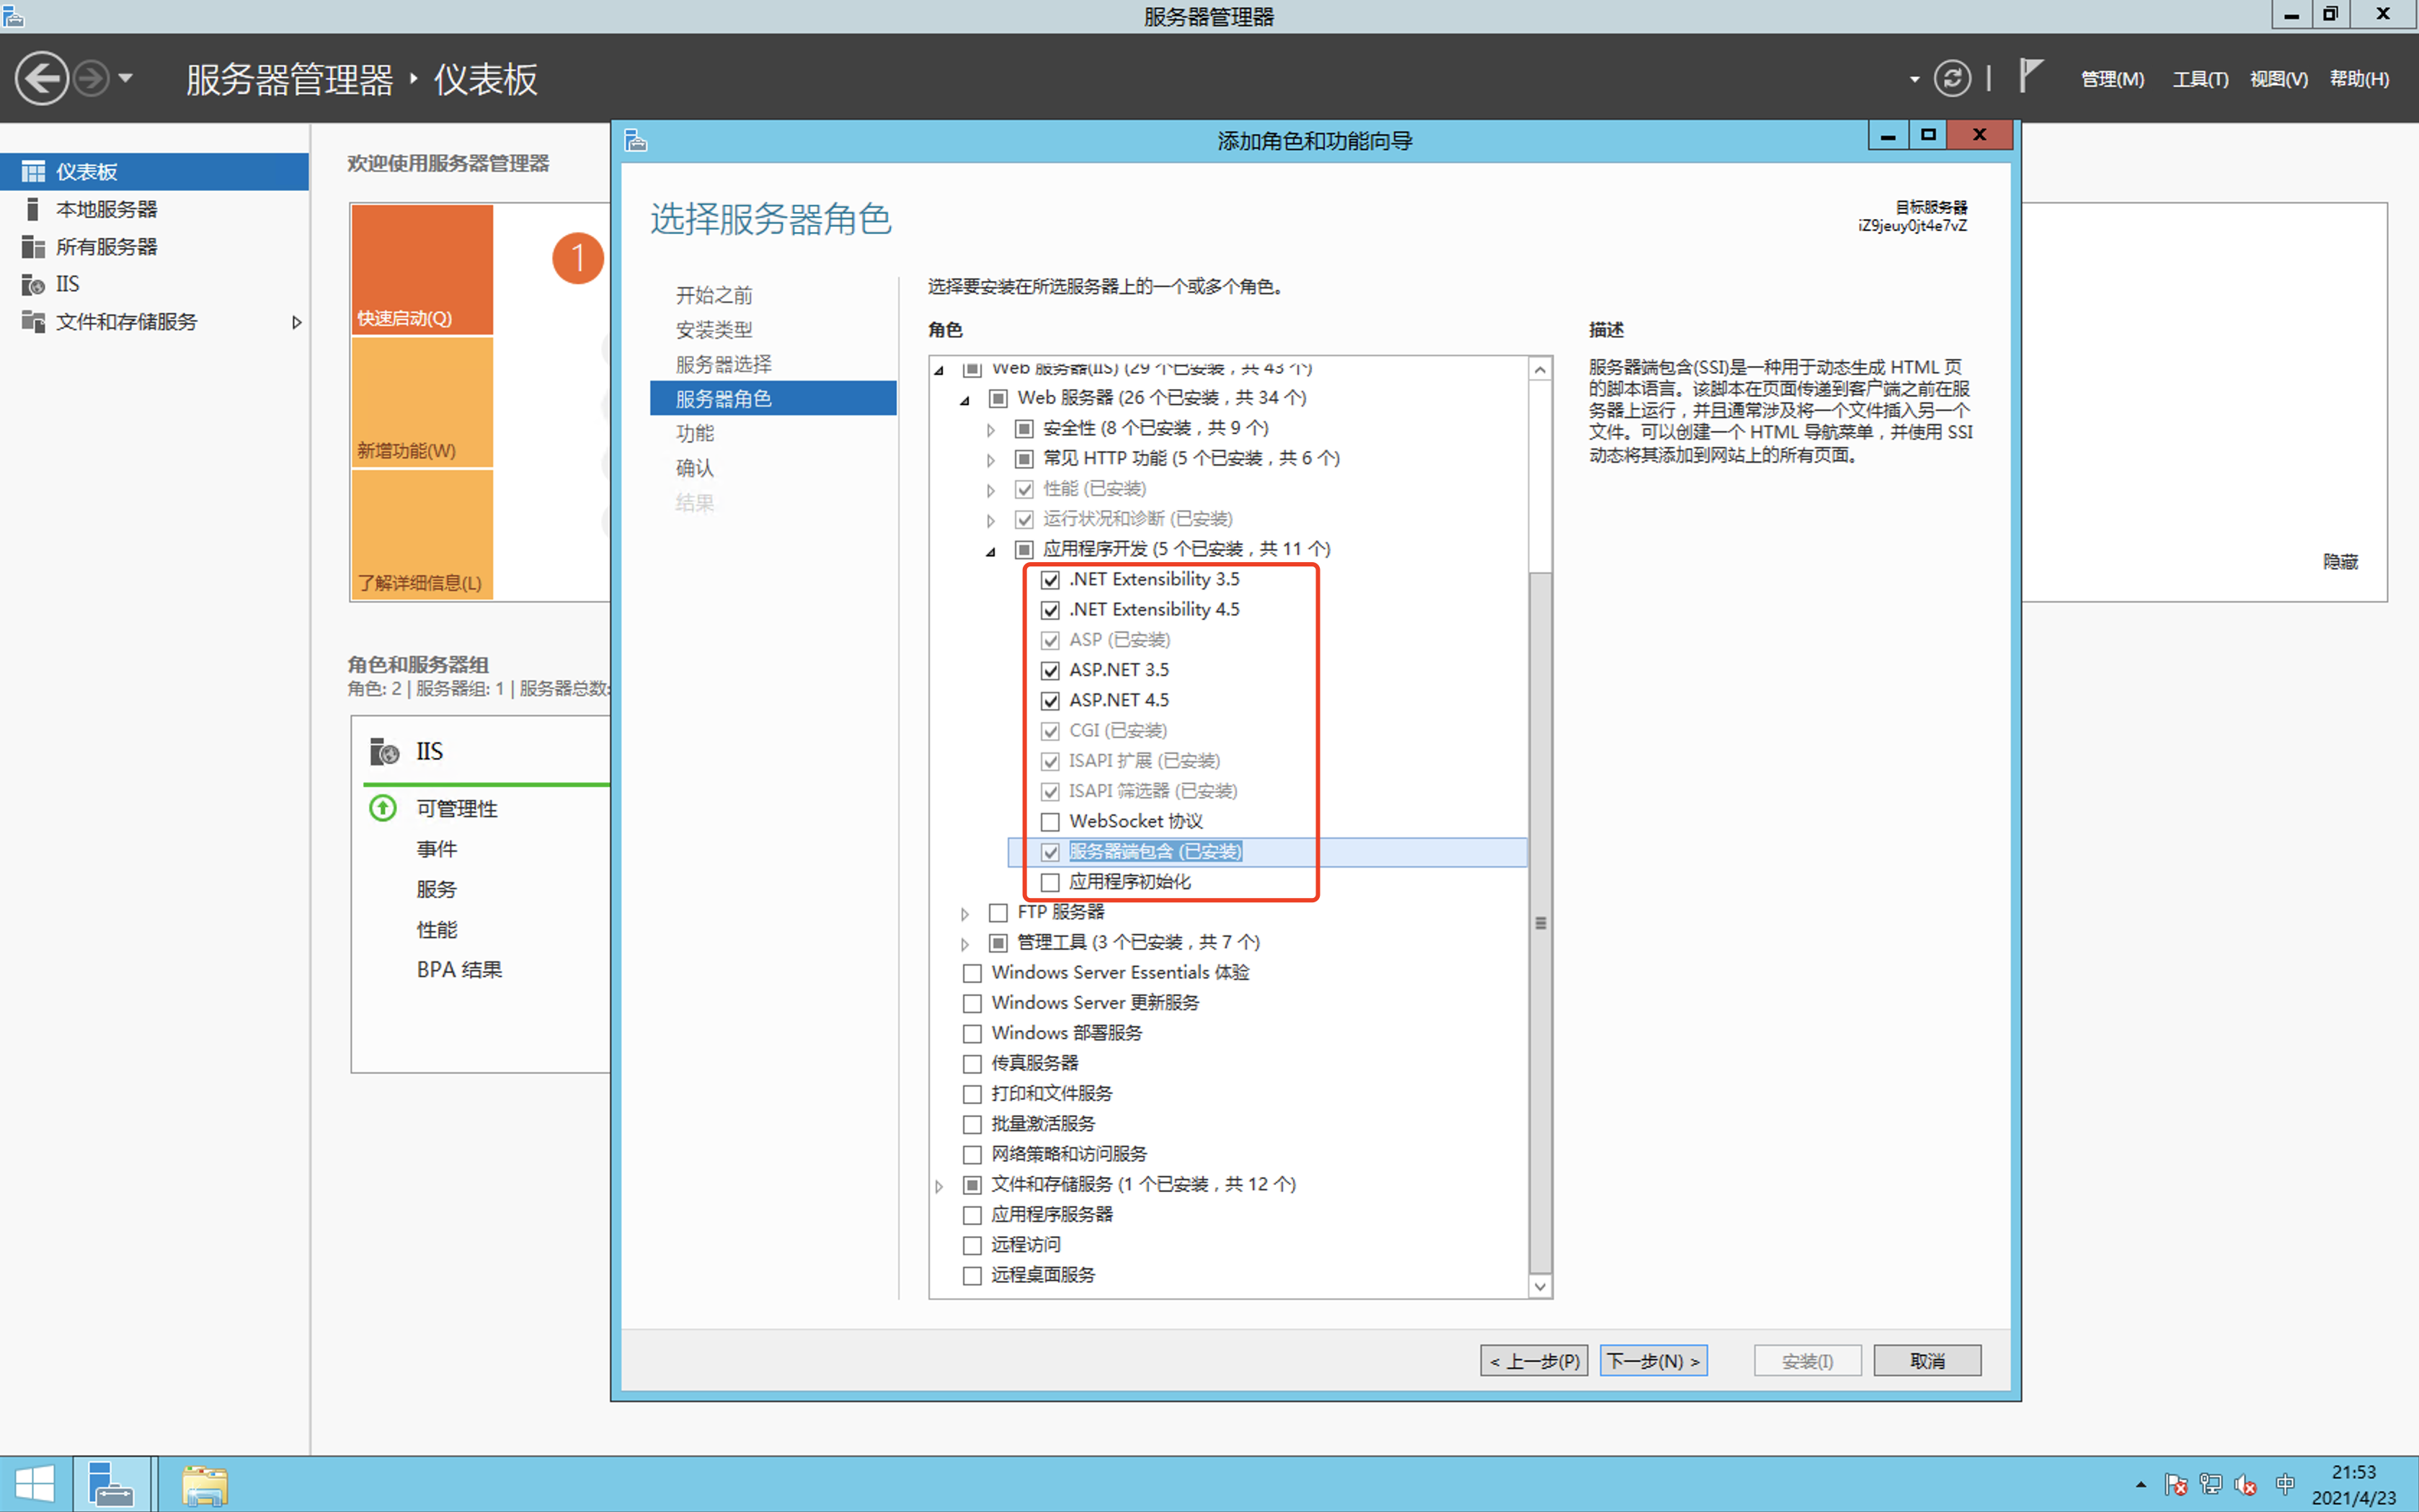
Task: Open the 管理(M) menu
Action: pos(2111,79)
